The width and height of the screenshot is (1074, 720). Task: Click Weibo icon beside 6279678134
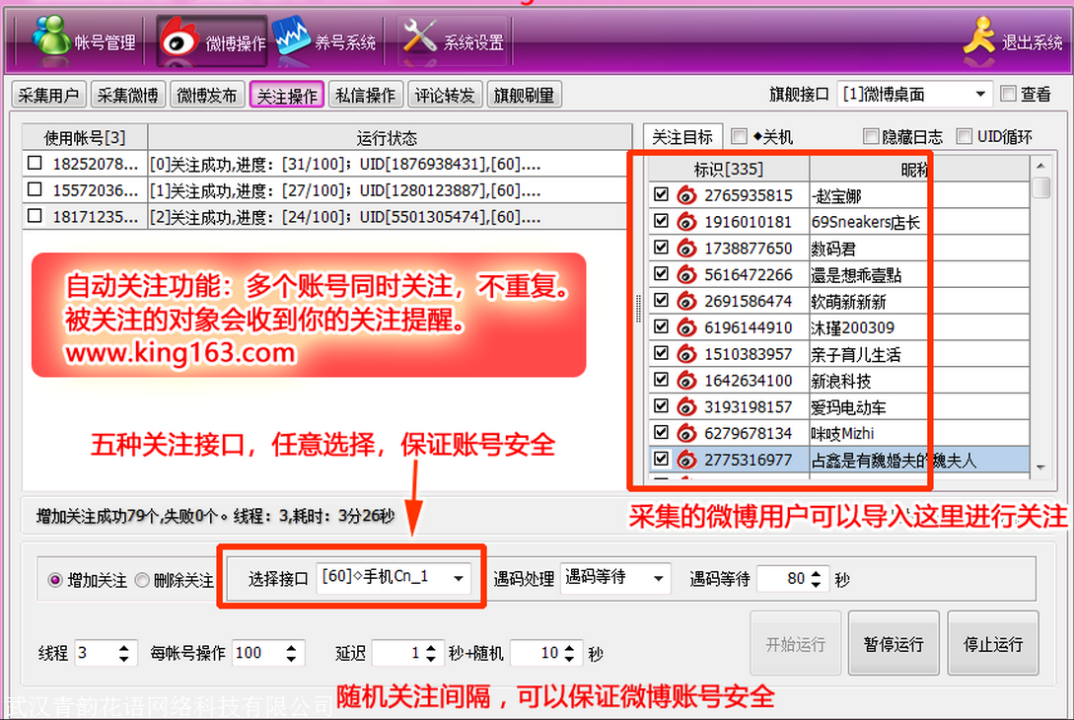coord(686,434)
